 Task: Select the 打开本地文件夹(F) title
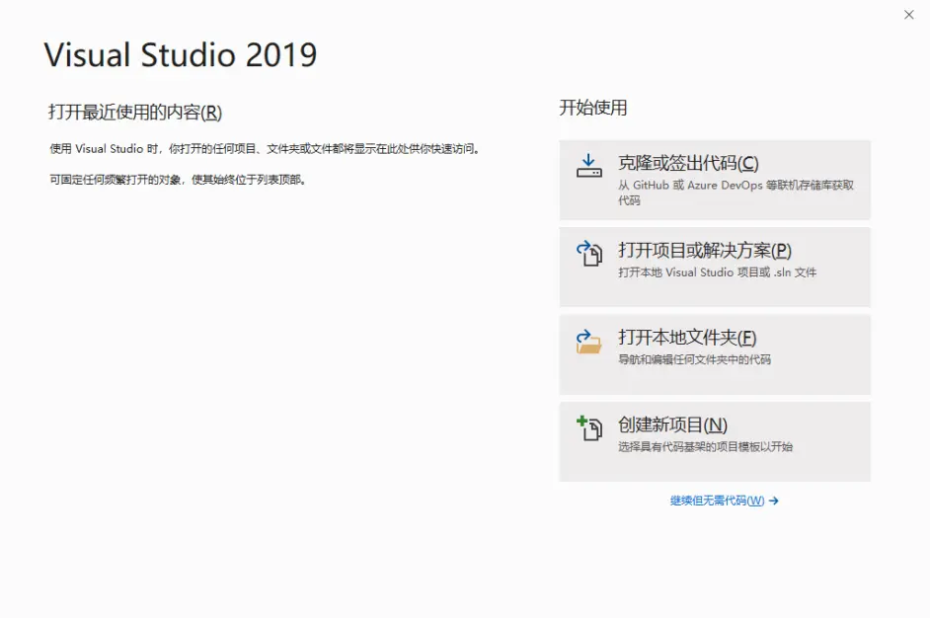tap(687, 338)
